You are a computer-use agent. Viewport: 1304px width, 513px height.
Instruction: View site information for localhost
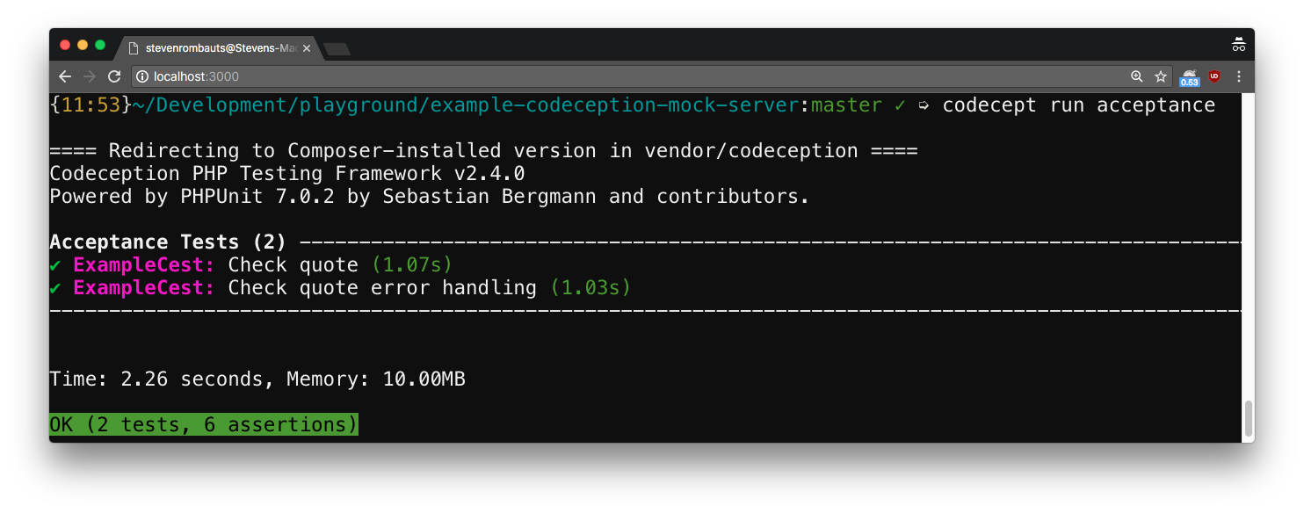[x=142, y=76]
